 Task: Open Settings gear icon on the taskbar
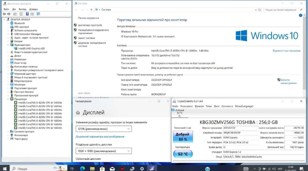[142, 169]
